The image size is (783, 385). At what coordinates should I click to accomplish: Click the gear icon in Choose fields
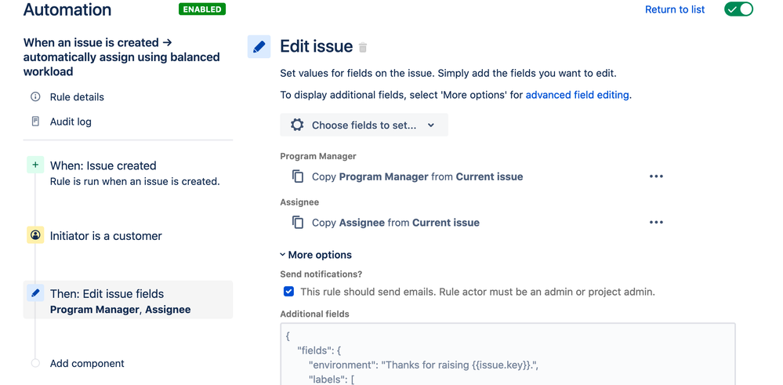297,125
